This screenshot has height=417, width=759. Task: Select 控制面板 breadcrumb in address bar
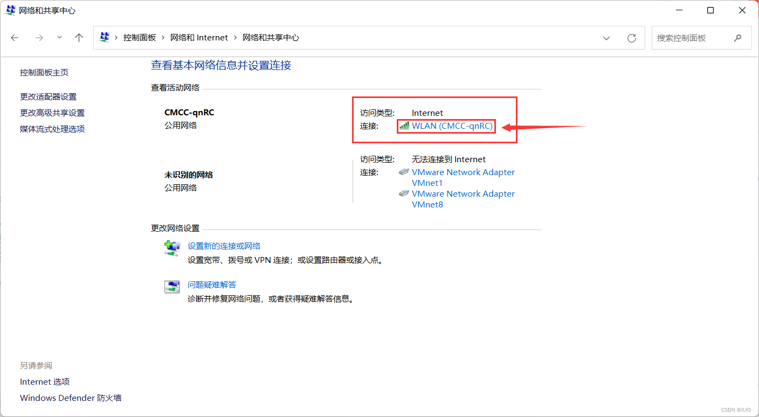[140, 38]
